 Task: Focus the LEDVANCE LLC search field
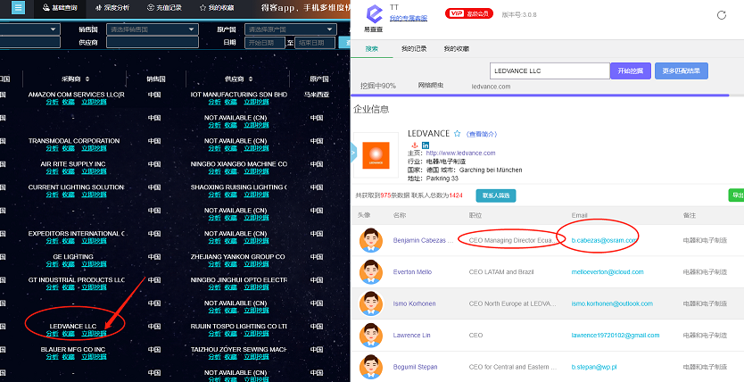click(x=550, y=71)
